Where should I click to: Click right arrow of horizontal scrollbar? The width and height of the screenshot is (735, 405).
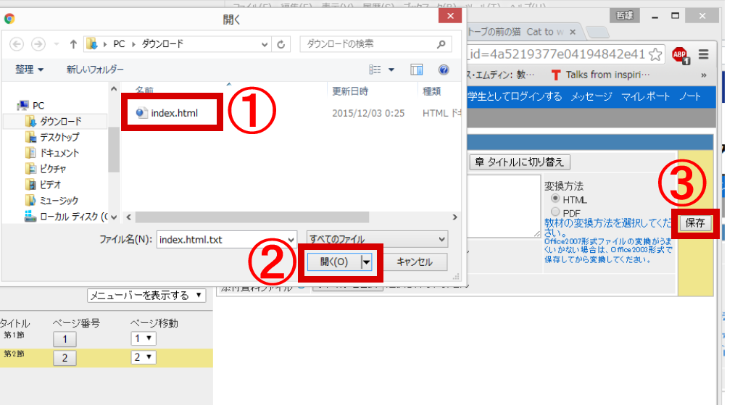click(x=454, y=217)
